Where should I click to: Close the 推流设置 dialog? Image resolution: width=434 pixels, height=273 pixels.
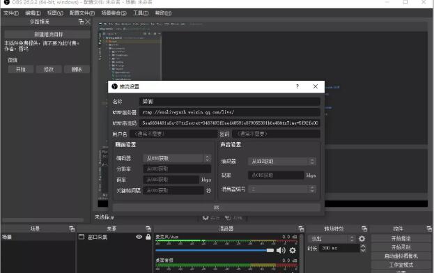[316, 86]
